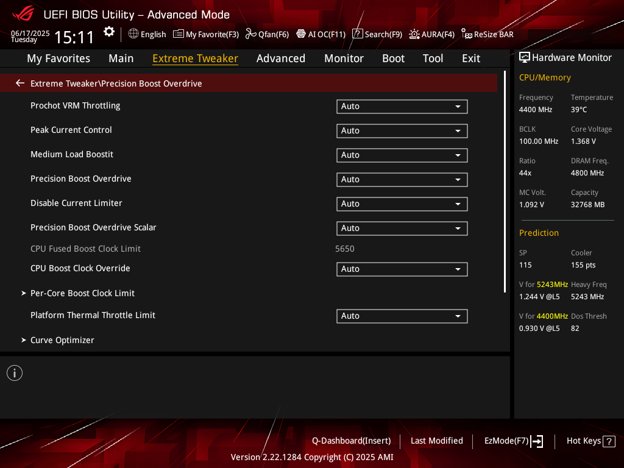Viewport: 624px width, 468px height.
Task: Open the settings gear next to clock
Action: point(109,32)
